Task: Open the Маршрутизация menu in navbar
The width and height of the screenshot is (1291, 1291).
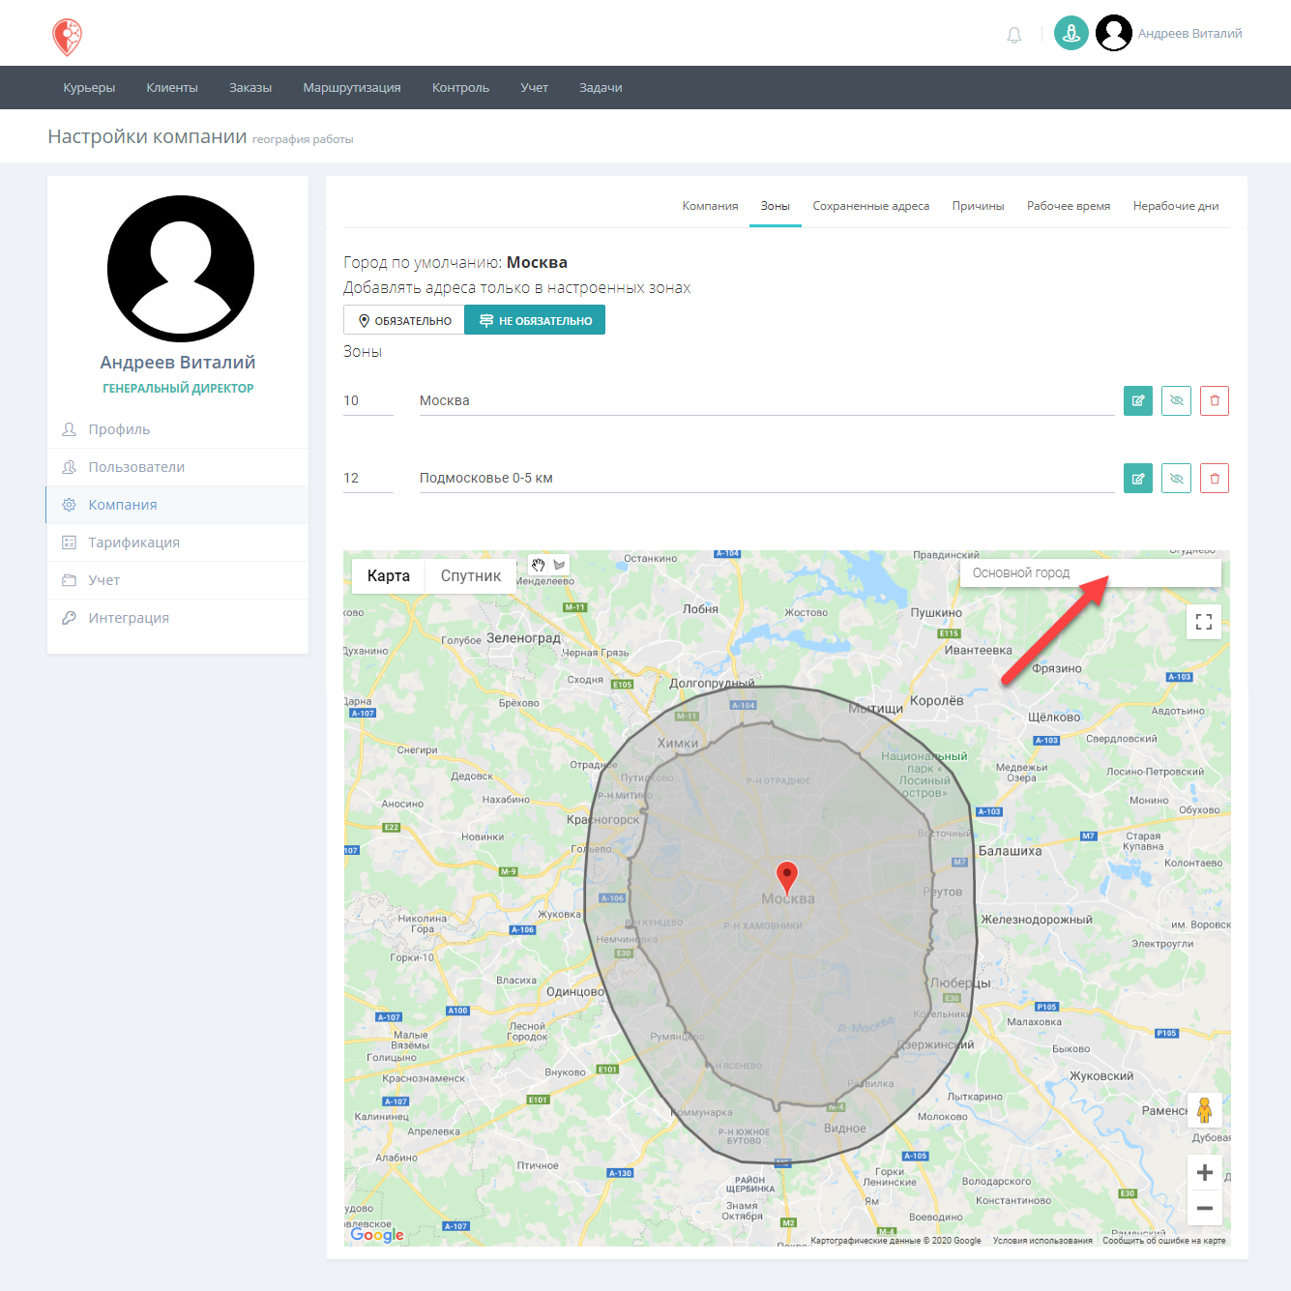Action: coord(352,88)
